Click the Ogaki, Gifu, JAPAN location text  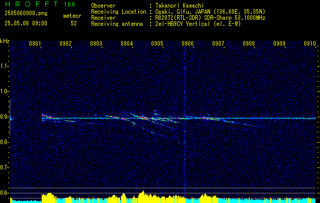[210, 12]
